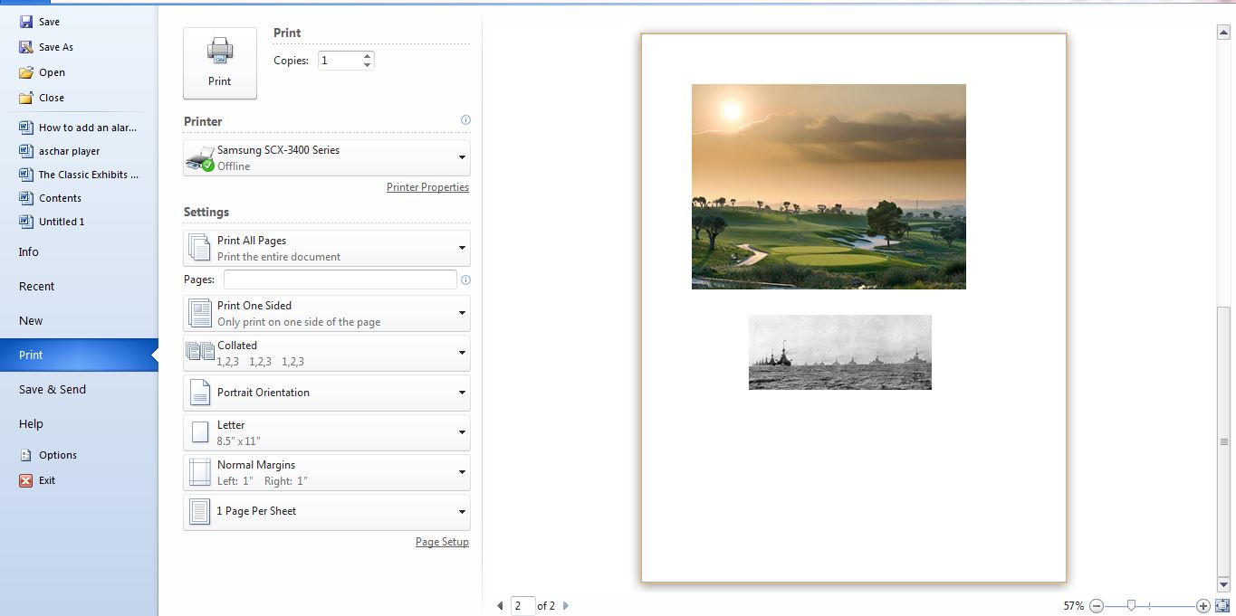
Task: Open the 1 Page Per Sheet dropdown
Action: click(x=327, y=512)
